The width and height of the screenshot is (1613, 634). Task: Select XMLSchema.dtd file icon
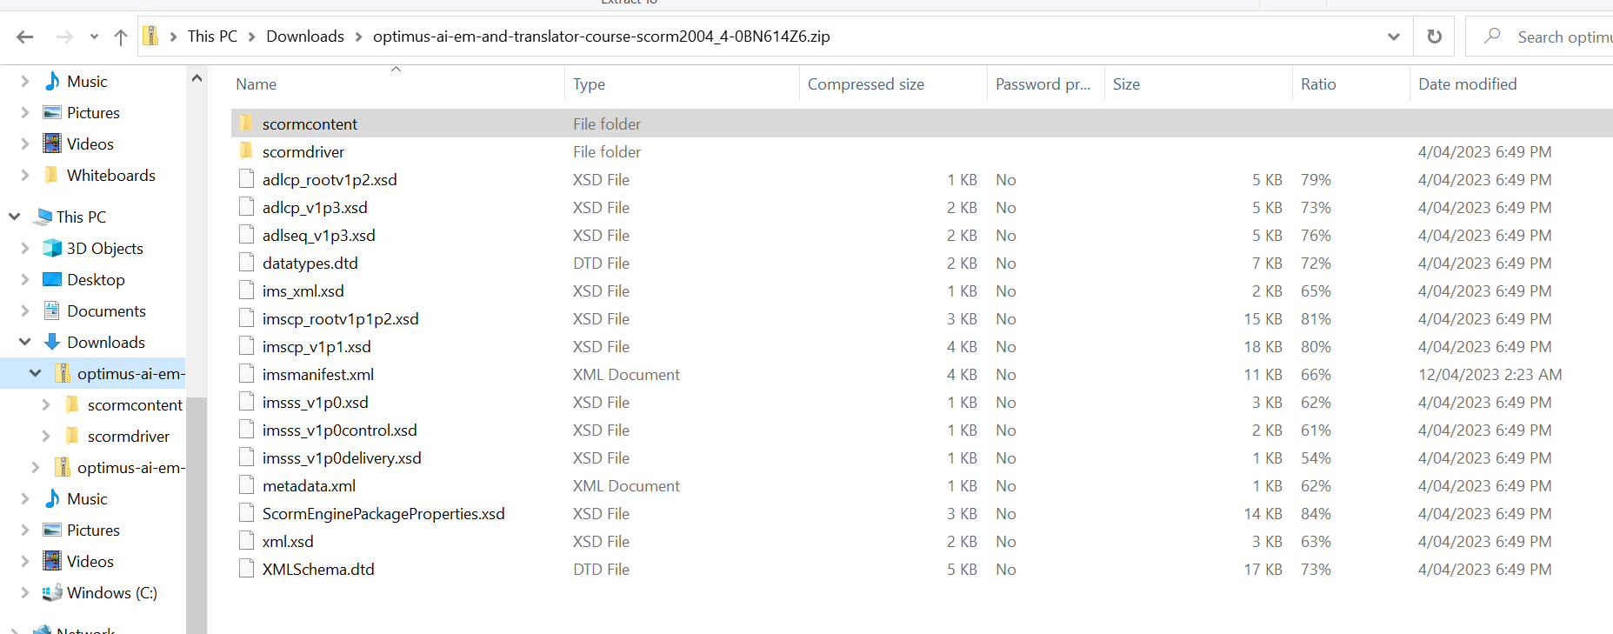tap(246, 568)
